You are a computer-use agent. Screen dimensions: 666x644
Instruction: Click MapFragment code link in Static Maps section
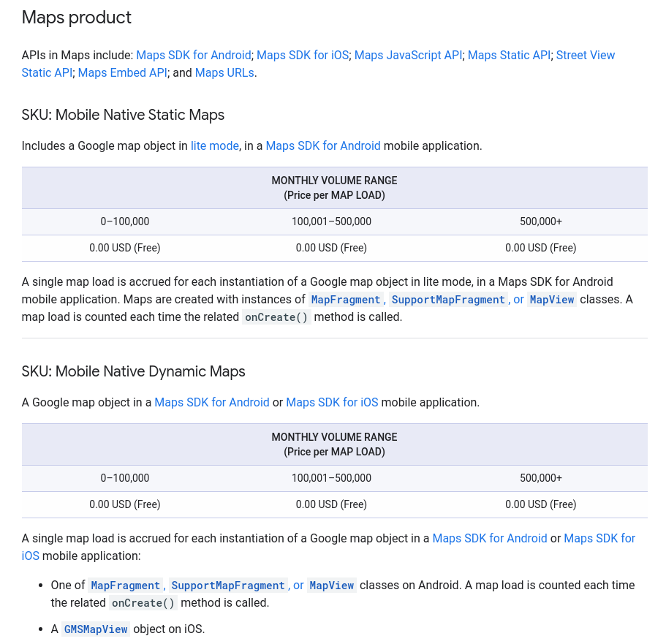click(346, 300)
